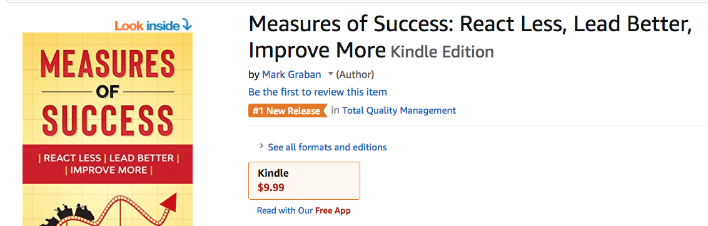Click the Kindle Edition label in title
The height and width of the screenshot is (226, 708).
pyautogui.click(x=442, y=51)
